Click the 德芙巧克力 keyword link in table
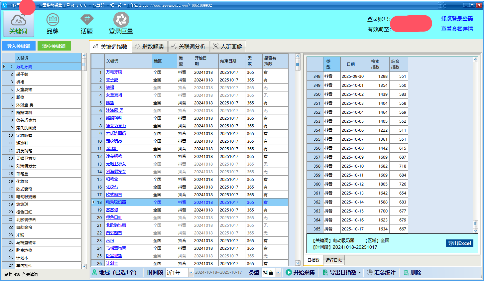The width and height of the screenshot is (484, 281). pyautogui.click(x=116, y=126)
